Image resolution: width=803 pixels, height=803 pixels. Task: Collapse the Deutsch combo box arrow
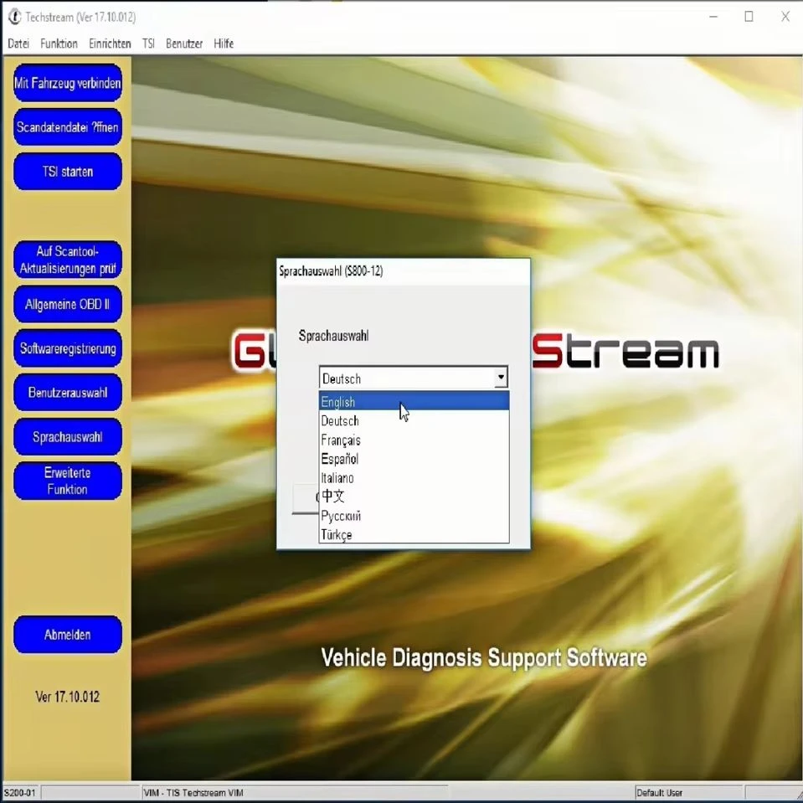click(x=501, y=378)
